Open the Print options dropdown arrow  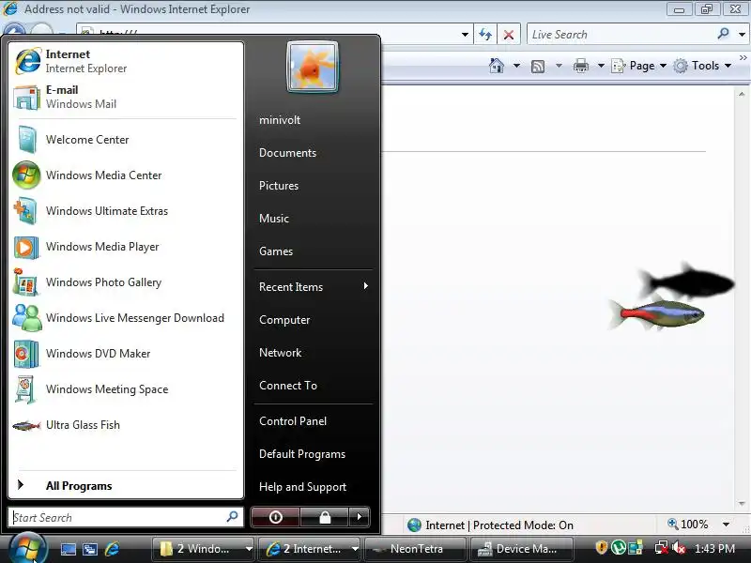(x=601, y=66)
